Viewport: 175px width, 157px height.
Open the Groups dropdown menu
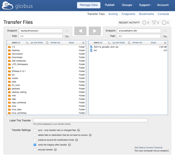[128, 5]
